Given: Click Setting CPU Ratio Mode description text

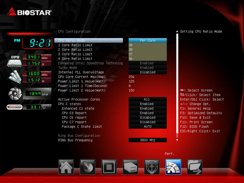Looking at the screenshot, I should [x=201, y=31].
